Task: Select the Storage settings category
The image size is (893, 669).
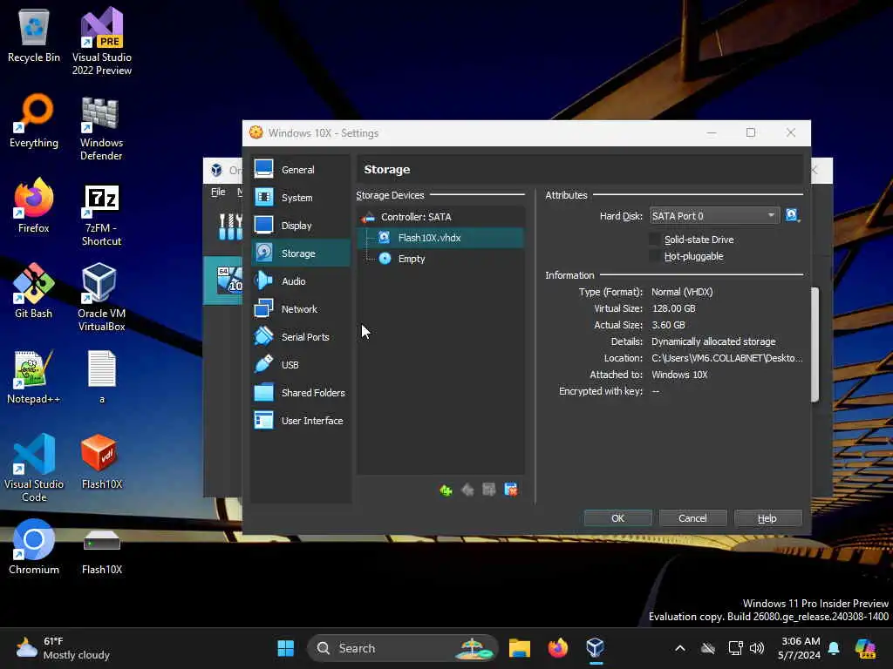Action: tap(301, 253)
